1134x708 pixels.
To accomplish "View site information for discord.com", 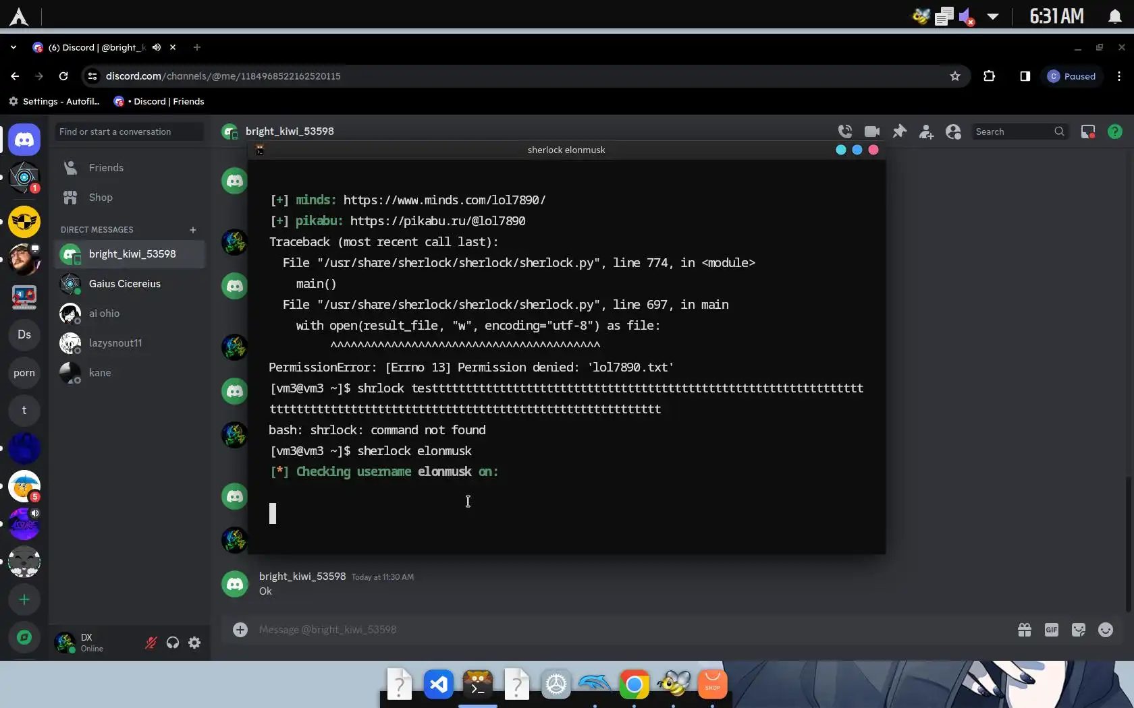I will (x=92, y=76).
